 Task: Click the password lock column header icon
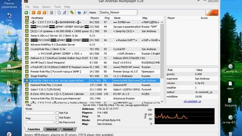click(27, 18)
